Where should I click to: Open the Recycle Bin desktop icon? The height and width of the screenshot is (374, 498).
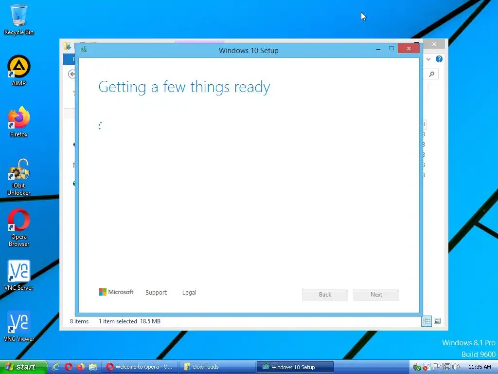[19, 19]
